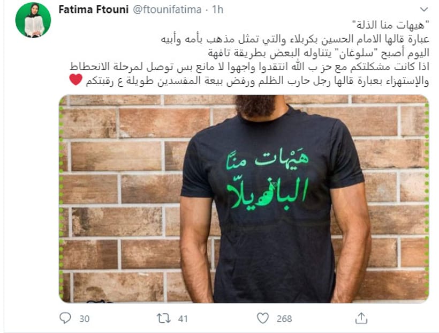This screenshot has height=333, width=439.
Task: Open the reply speech bubble icon
Action: (65, 318)
